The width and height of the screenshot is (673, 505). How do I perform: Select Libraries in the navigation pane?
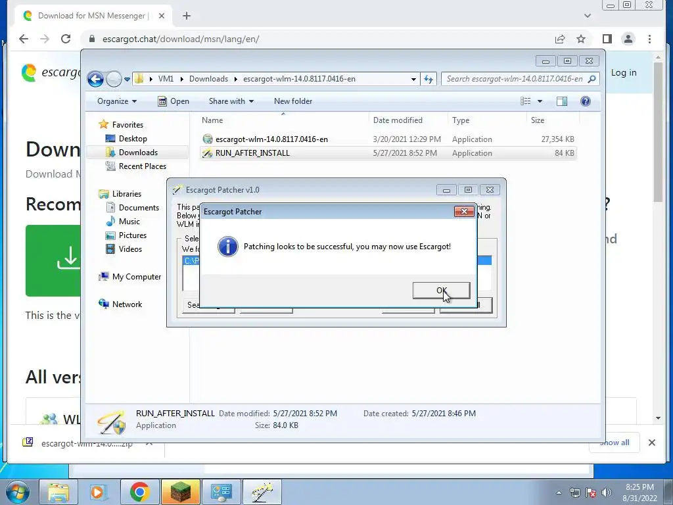coord(127,194)
